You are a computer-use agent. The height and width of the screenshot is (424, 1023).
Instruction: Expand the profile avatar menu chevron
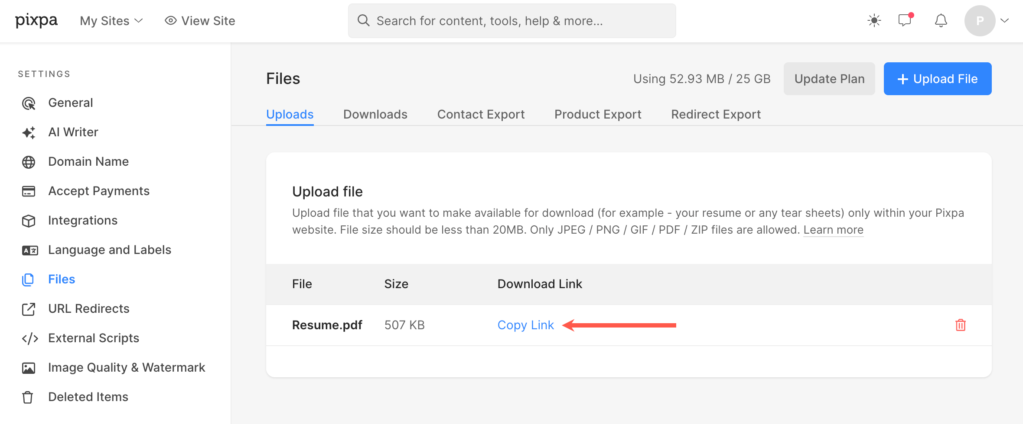pyautogui.click(x=1005, y=20)
